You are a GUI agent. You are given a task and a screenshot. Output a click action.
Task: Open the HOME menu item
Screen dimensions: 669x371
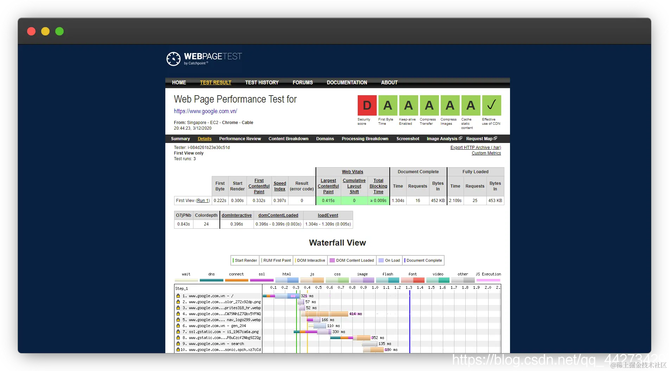tap(179, 83)
